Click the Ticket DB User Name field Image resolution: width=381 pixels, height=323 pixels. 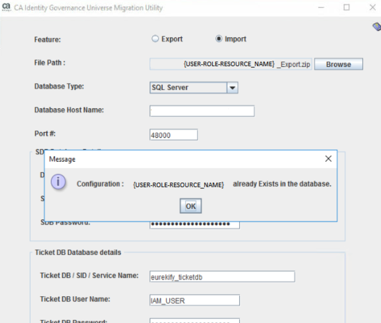(194, 300)
